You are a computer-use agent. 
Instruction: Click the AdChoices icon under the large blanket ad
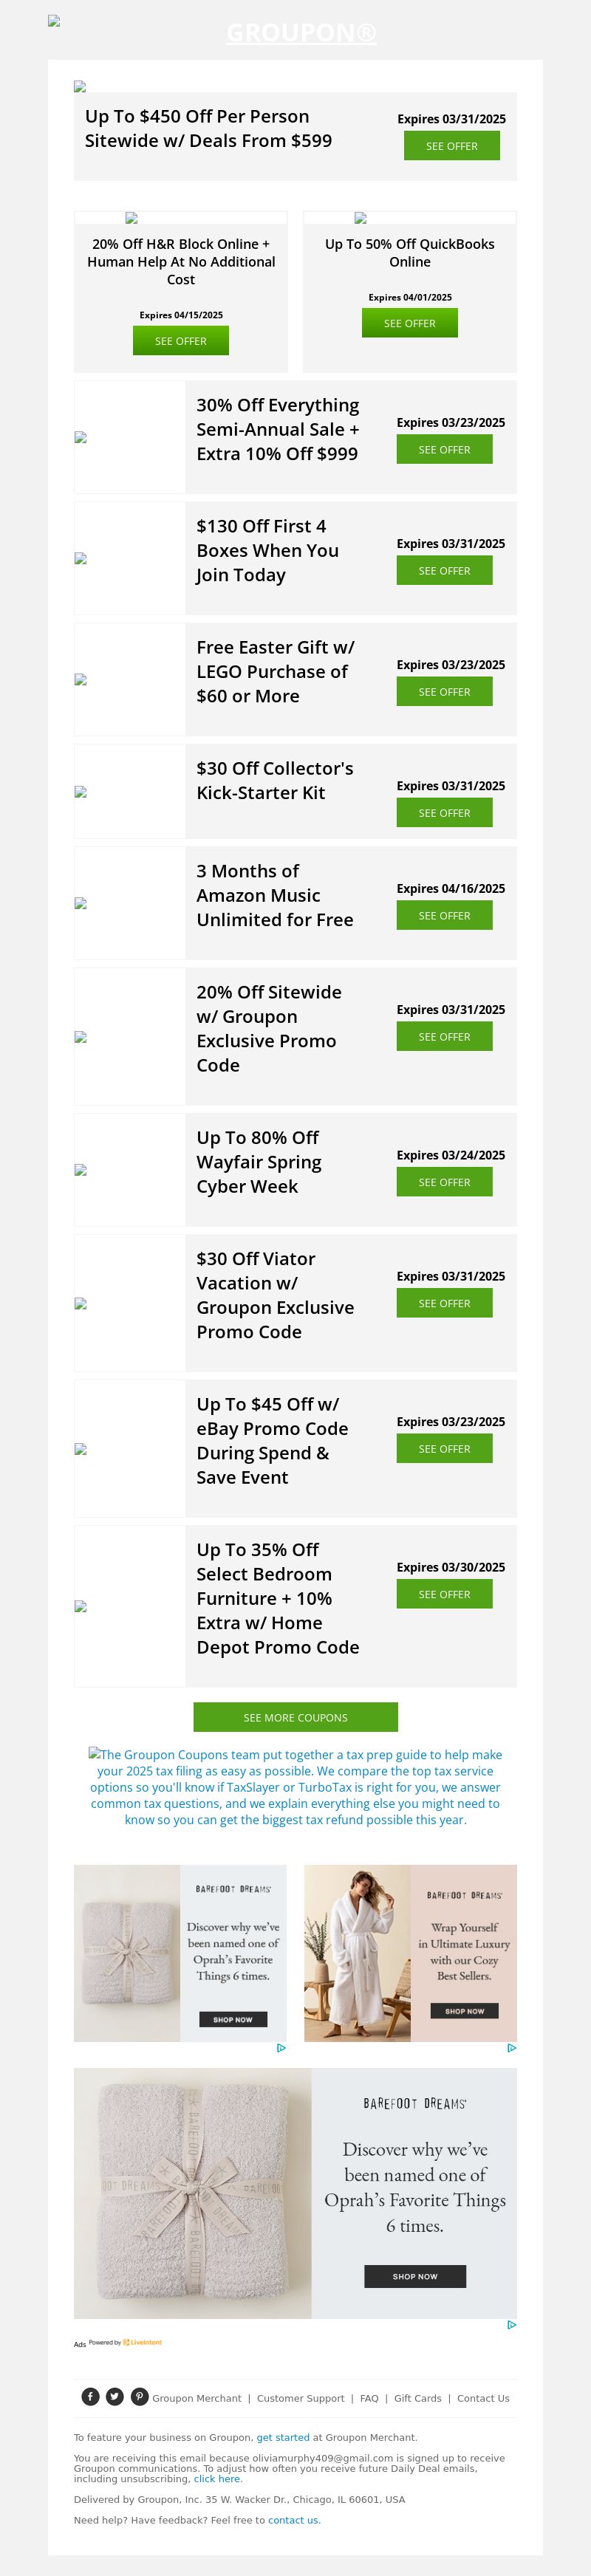pos(511,2325)
